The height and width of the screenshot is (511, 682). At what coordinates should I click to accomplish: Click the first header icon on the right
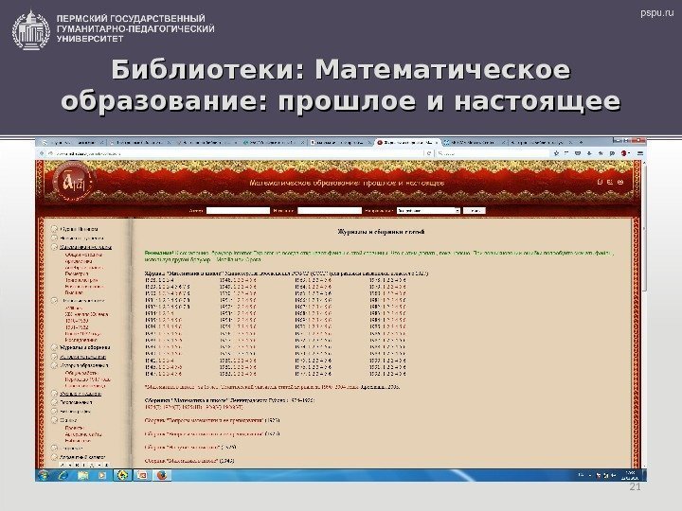(x=601, y=182)
